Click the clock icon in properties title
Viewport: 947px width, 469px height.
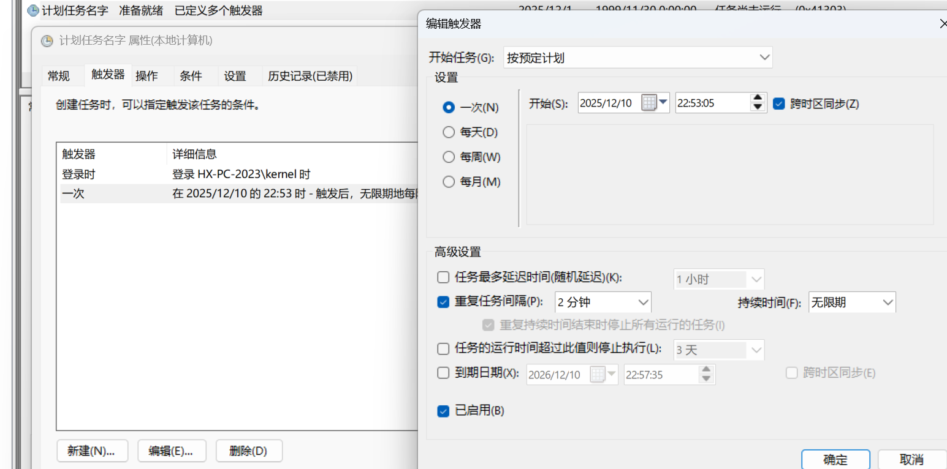coord(47,41)
